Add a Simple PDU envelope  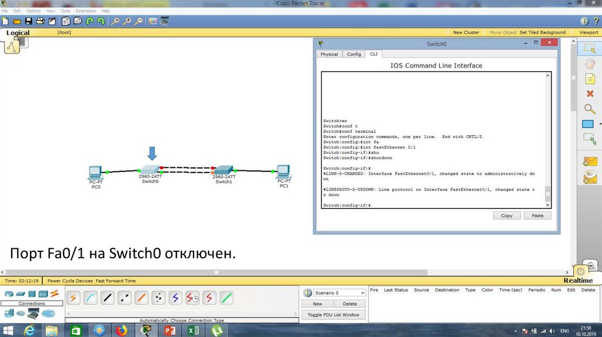[590, 161]
